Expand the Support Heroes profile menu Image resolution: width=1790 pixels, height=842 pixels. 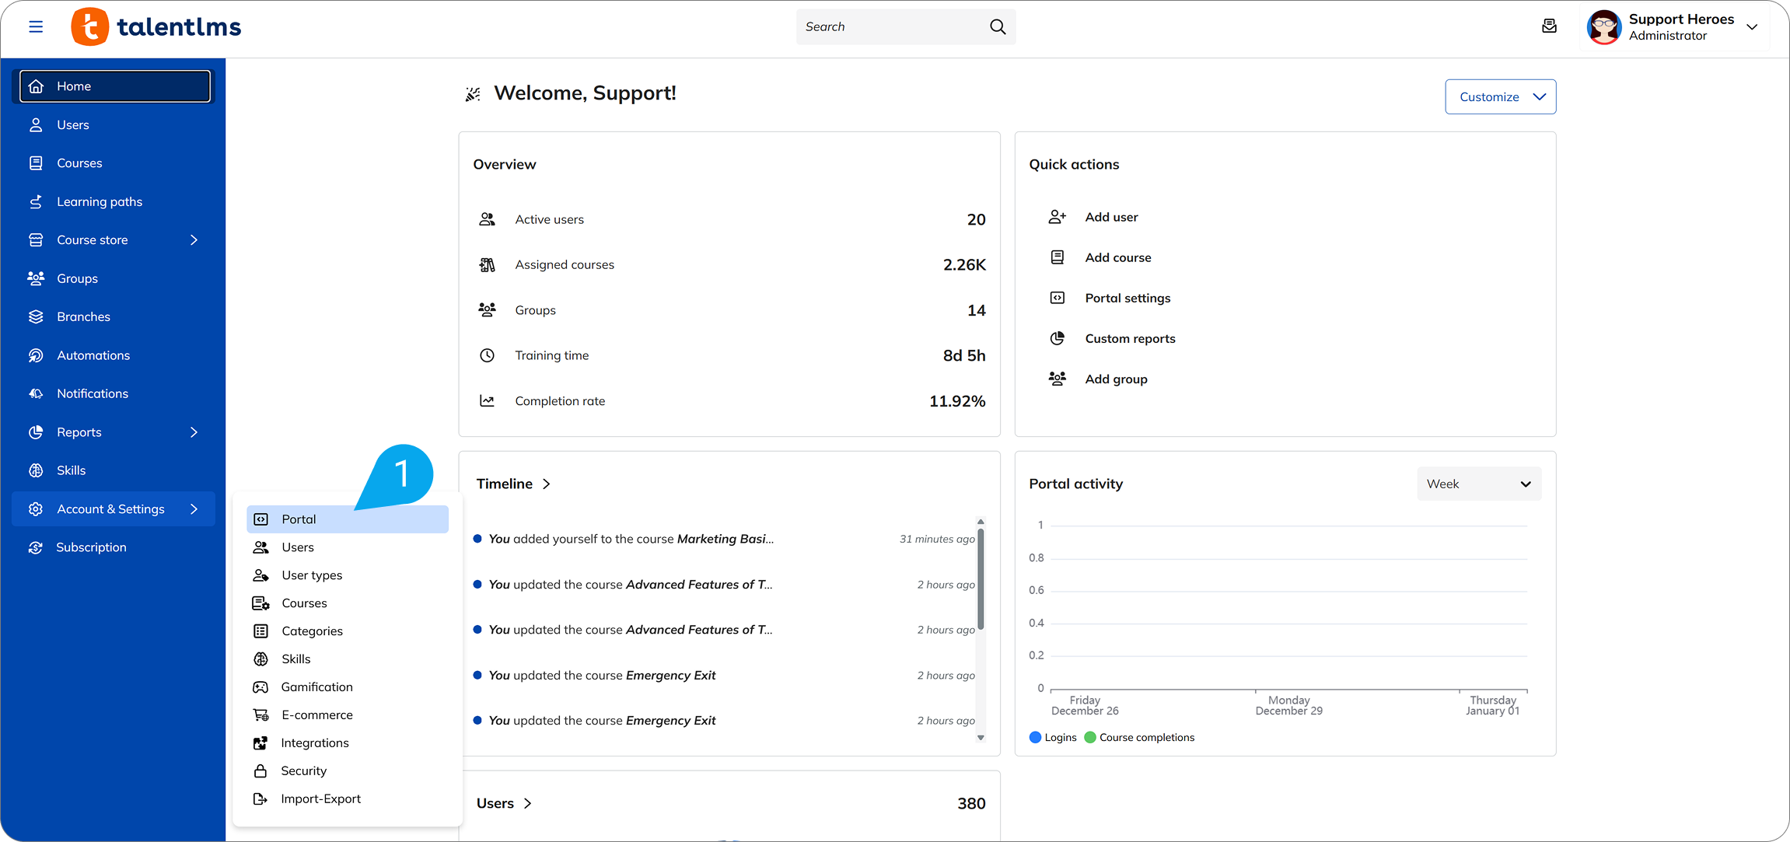pos(1751,26)
